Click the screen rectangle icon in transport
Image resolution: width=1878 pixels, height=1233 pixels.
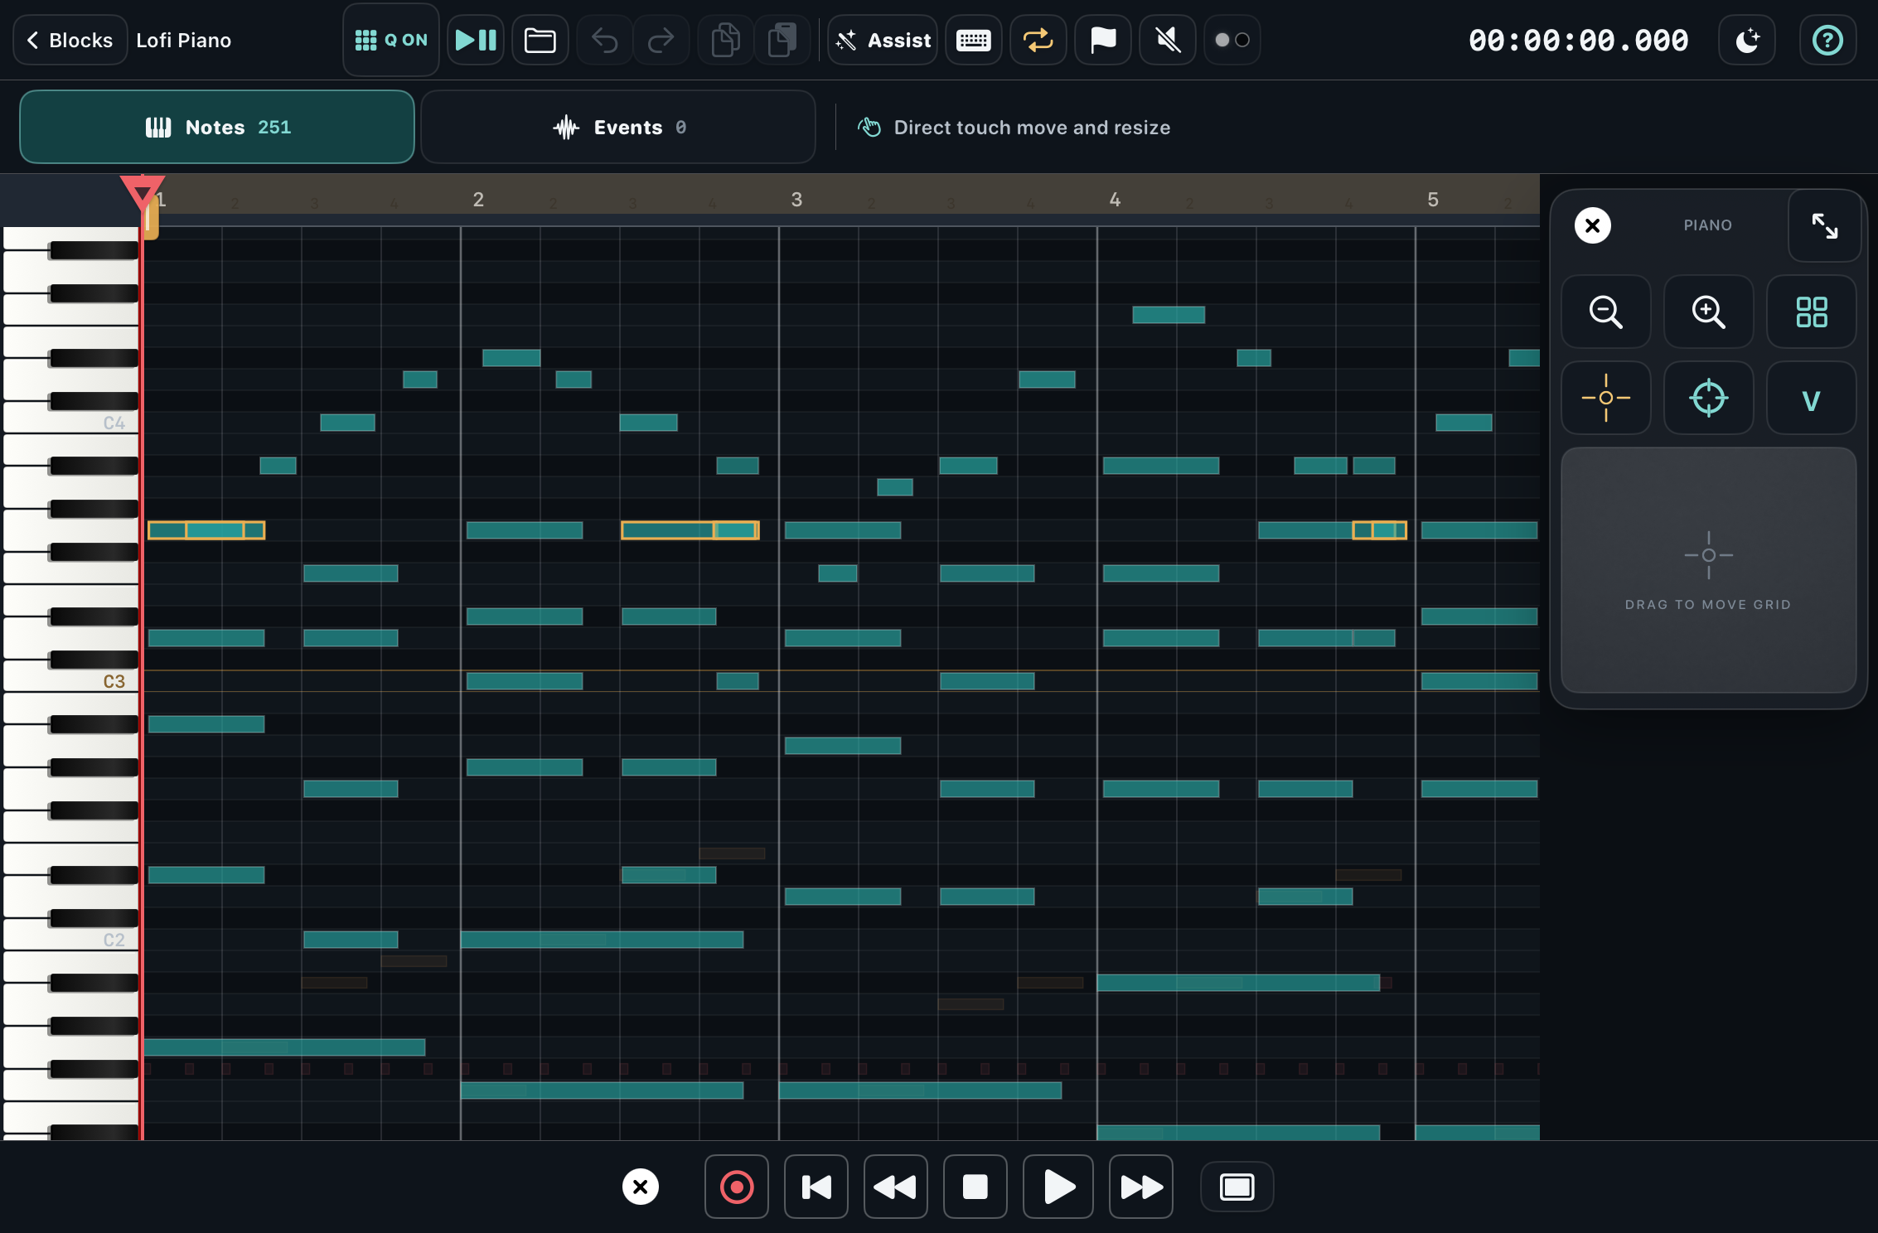pyautogui.click(x=1237, y=1187)
